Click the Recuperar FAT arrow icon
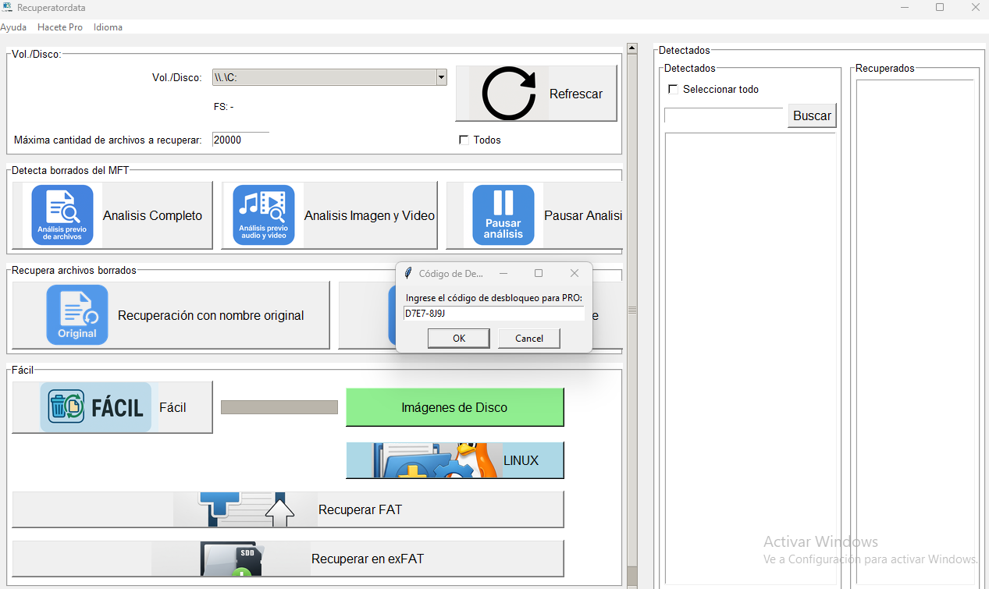 pyautogui.click(x=246, y=509)
